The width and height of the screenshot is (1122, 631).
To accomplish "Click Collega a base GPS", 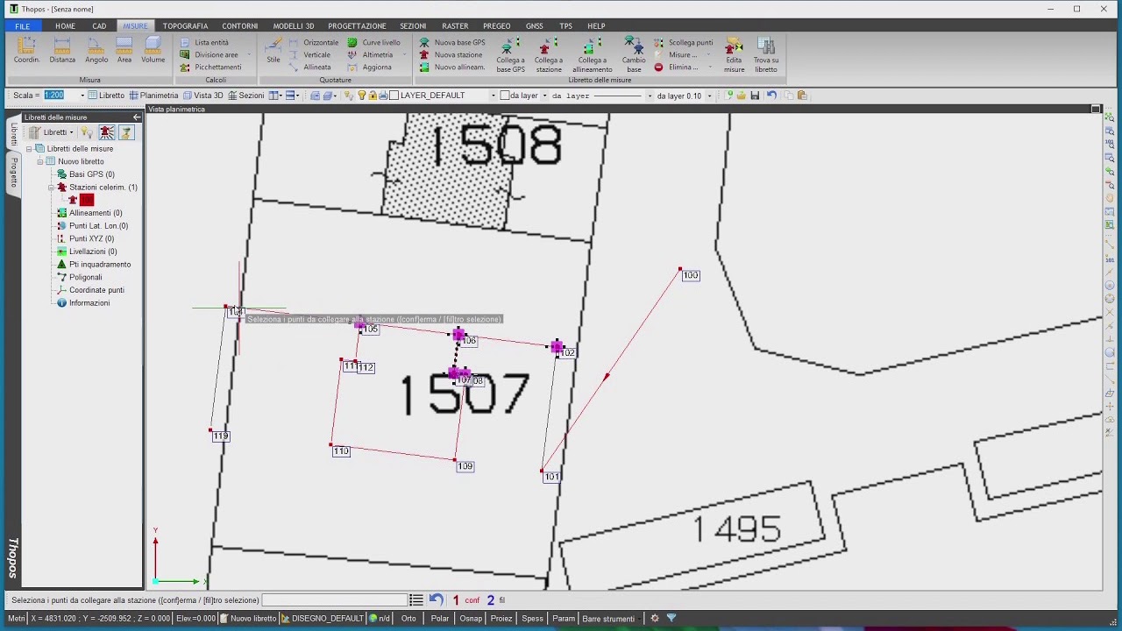I will coord(510,54).
